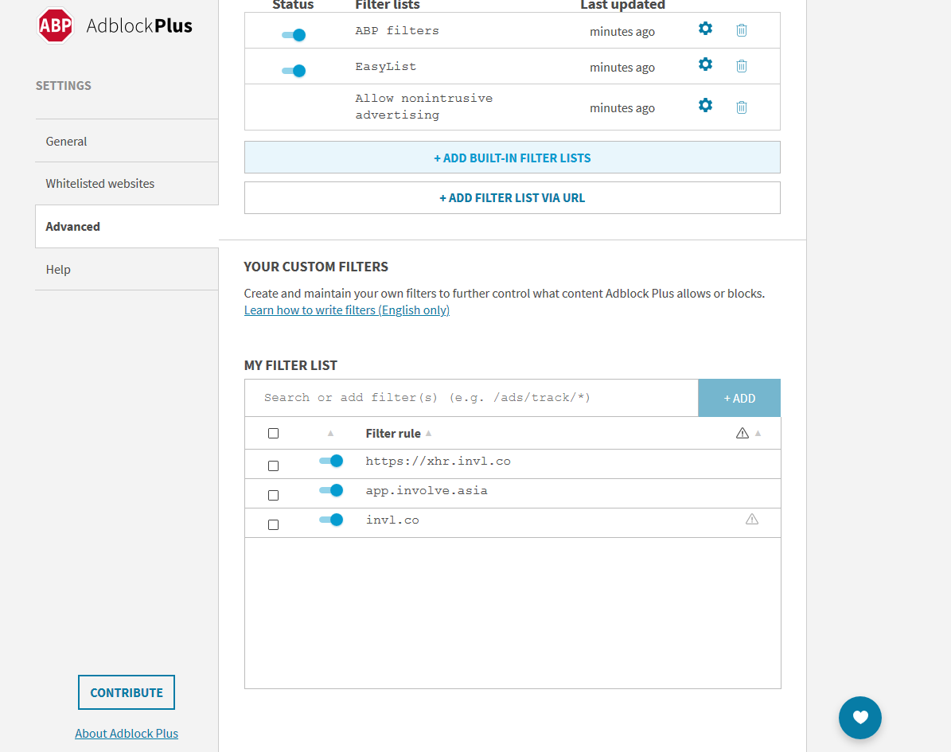Click Add filter list via URL
The height and width of the screenshot is (752, 951).
tap(512, 197)
